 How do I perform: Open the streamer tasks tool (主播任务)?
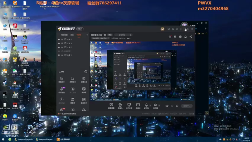pos(84,80)
